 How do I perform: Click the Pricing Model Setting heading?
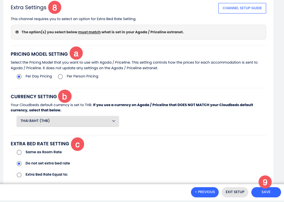[x=39, y=54]
